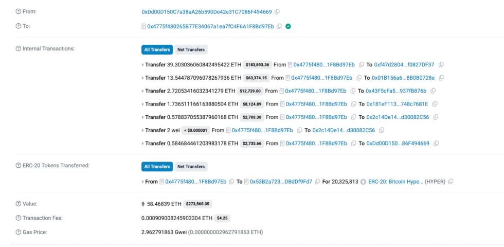Switch to Net Transfers for ERC-20 Tokens
504x247 pixels.
point(191,167)
